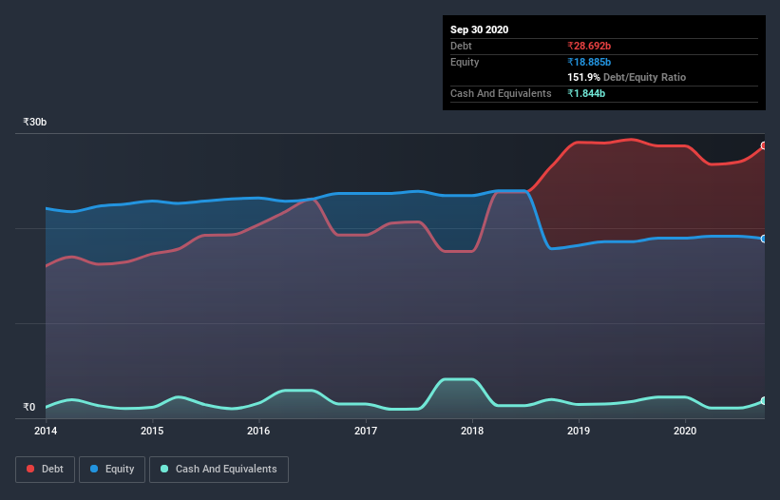This screenshot has height=500, width=780.
Task: Click the ₹0 y-axis label
Action: (x=29, y=407)
